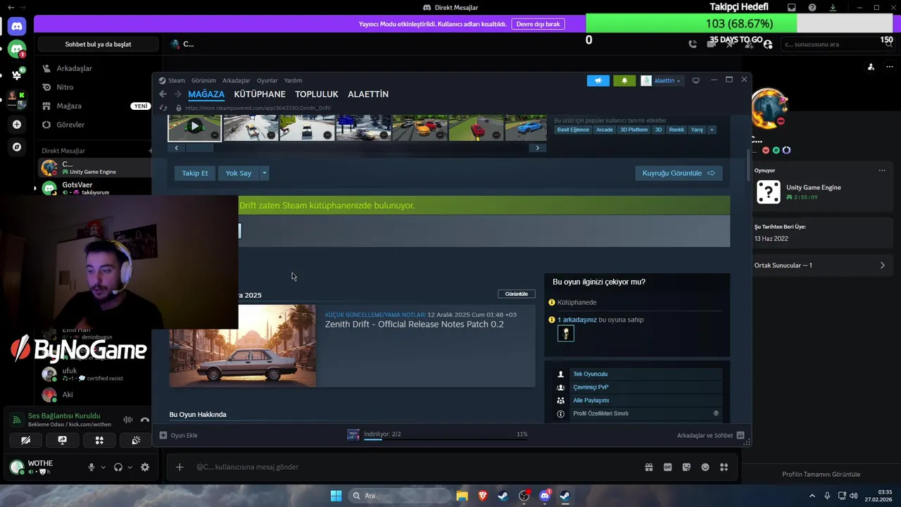The width and height of the screenshot is (901, 507).
Task: Reload the Steam store page
Action: pyautogui.click(x=163, y=108)
